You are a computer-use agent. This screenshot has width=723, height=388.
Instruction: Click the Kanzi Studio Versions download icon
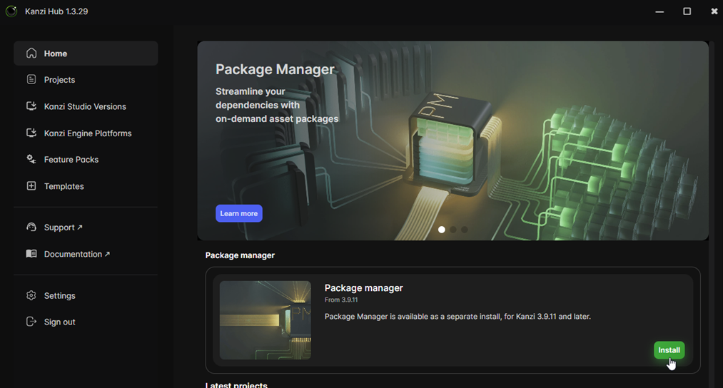tap(31, 106)
